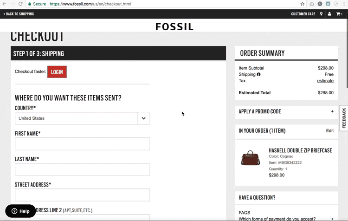Open the account profile icon
348x221 pixels.
[x=329, y=14]
